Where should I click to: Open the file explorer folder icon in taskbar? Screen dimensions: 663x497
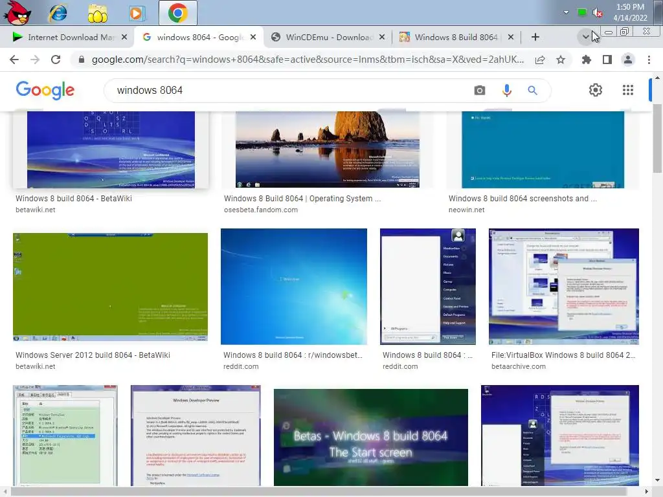(97, 13)
